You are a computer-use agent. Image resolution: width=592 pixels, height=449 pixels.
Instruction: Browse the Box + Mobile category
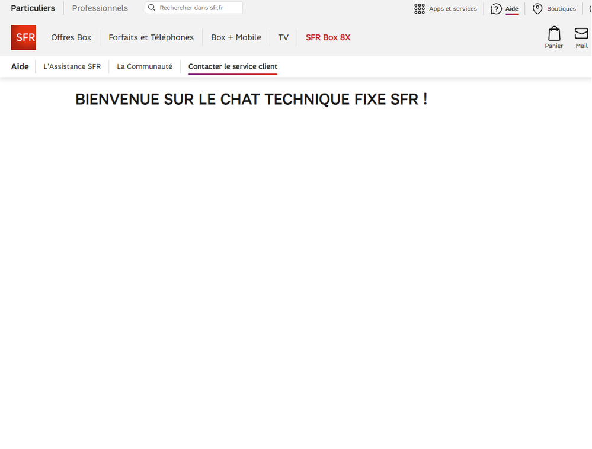pyautogui.click(x=236, y=37)
